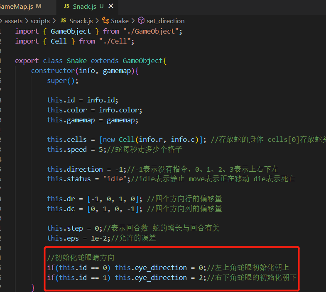Open the Snack.js breadcrumb dropdown
Image resolution: width=326 pixels, height=292 pixels.
81,21
